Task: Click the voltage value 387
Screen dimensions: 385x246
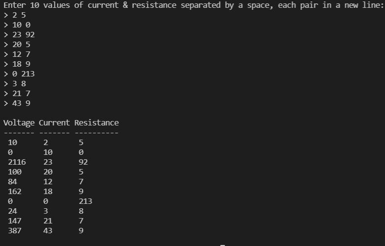Action: [14, 231]
